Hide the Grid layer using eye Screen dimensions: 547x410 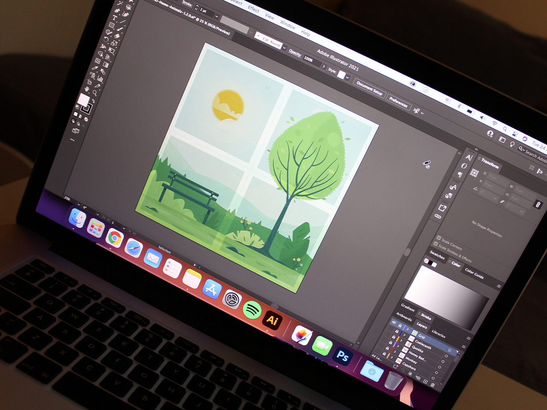click(394, 322)
